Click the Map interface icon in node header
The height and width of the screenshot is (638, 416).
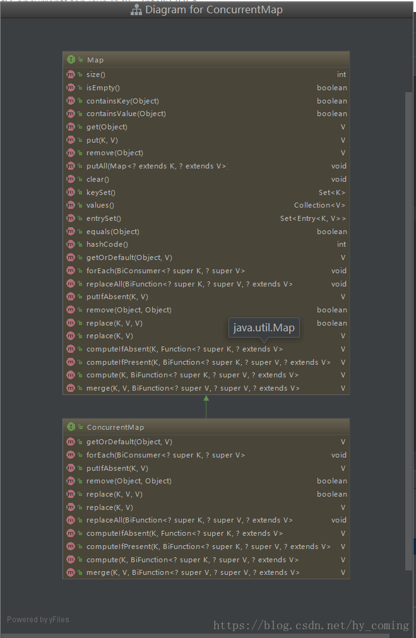pos(71,59)
